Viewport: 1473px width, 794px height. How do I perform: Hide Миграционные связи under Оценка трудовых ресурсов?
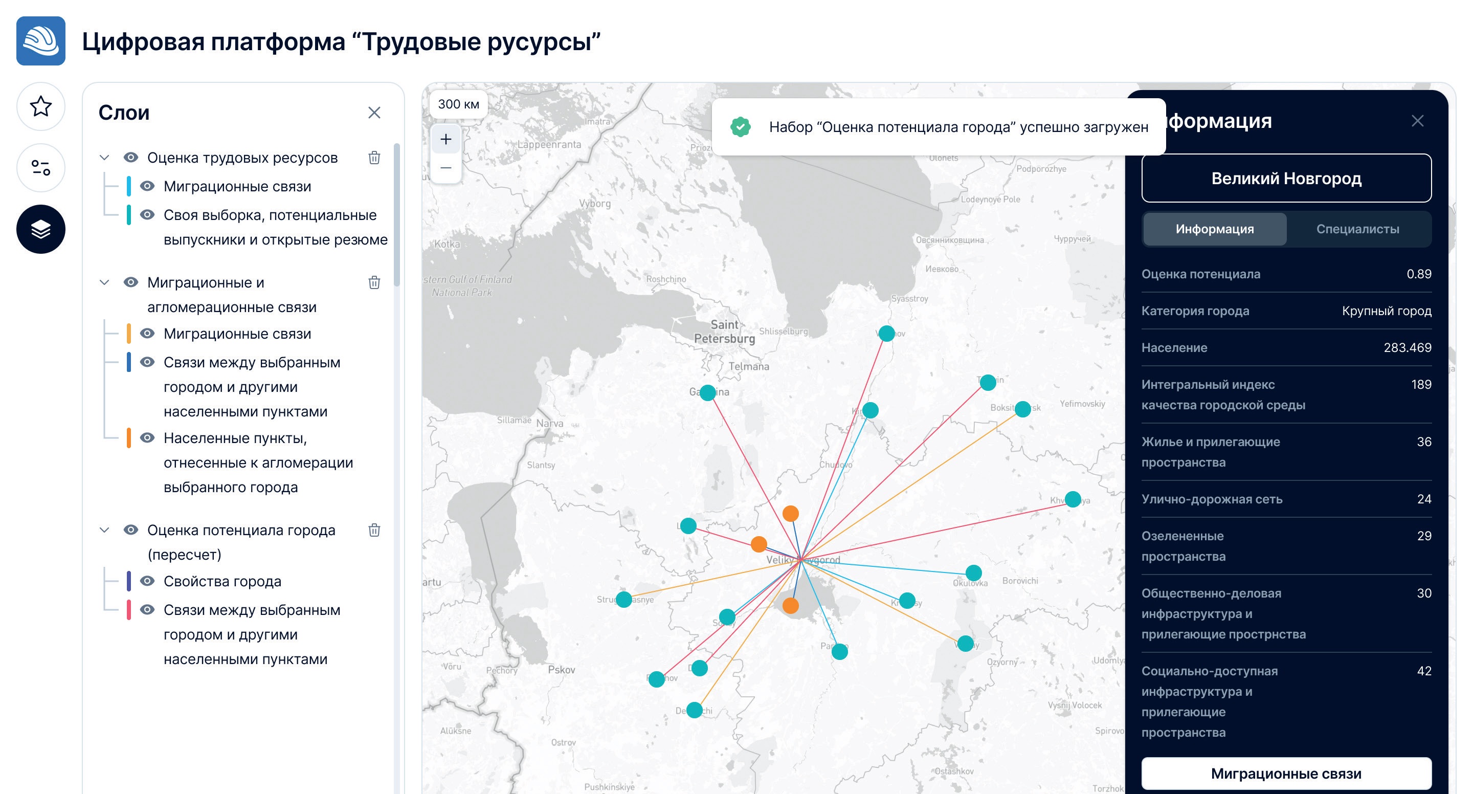pyautogui.click(x=147, y=186)
